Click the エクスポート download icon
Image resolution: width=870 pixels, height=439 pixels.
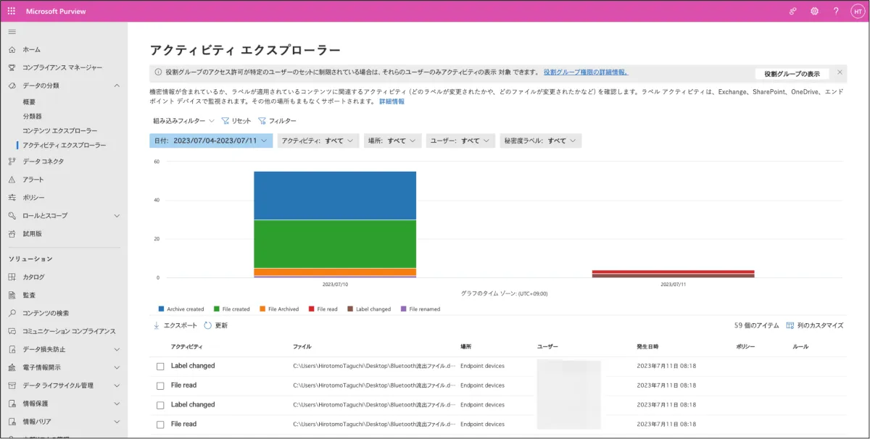(156, 326)
